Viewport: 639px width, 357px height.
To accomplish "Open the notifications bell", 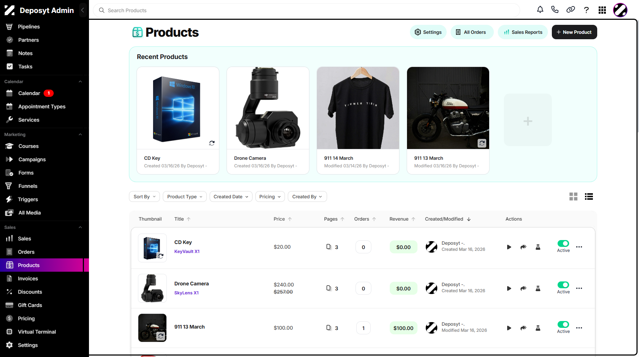I will click(540, 10).
